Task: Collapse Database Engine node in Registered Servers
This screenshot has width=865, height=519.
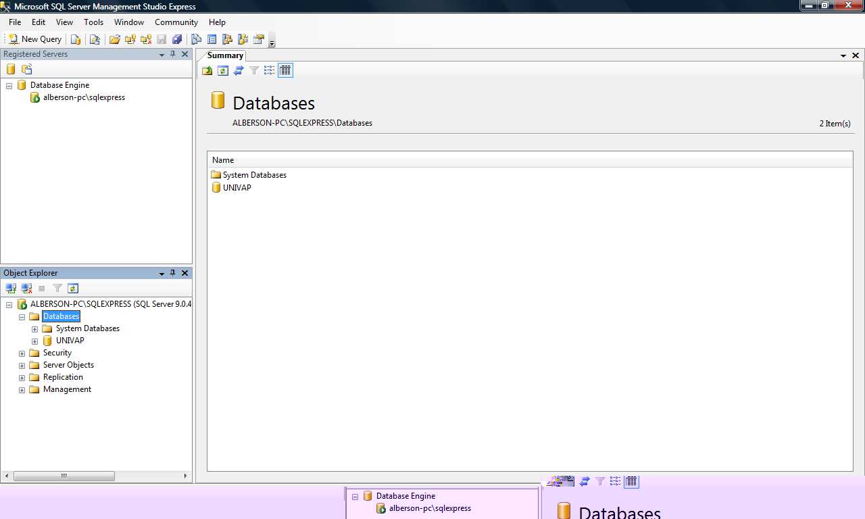Action: tap(9, 86)
